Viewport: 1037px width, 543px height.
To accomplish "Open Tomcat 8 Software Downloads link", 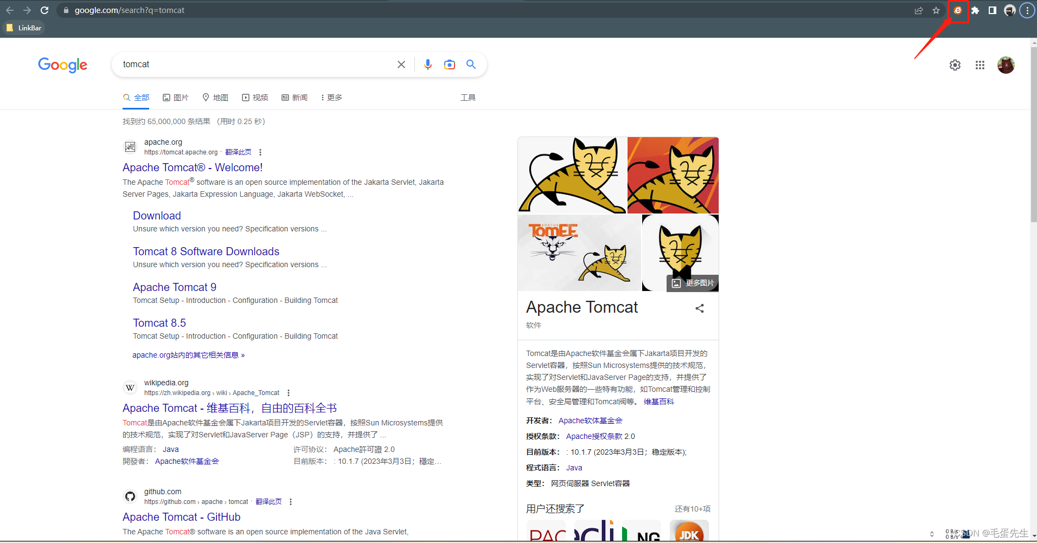I will pos(206,251).
